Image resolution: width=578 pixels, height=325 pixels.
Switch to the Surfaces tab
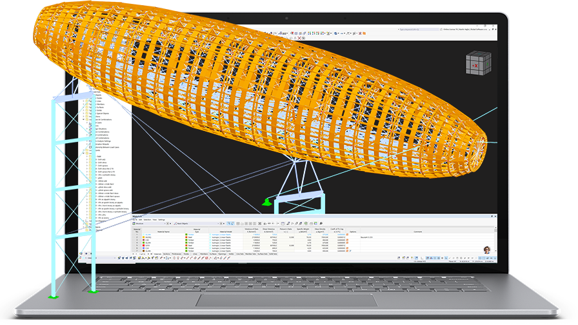213,254
